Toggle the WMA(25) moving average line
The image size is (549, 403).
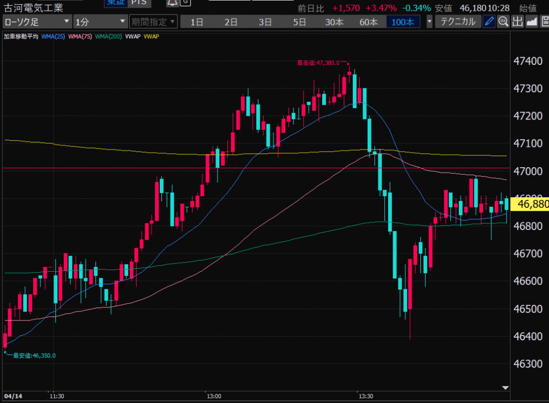54,36
